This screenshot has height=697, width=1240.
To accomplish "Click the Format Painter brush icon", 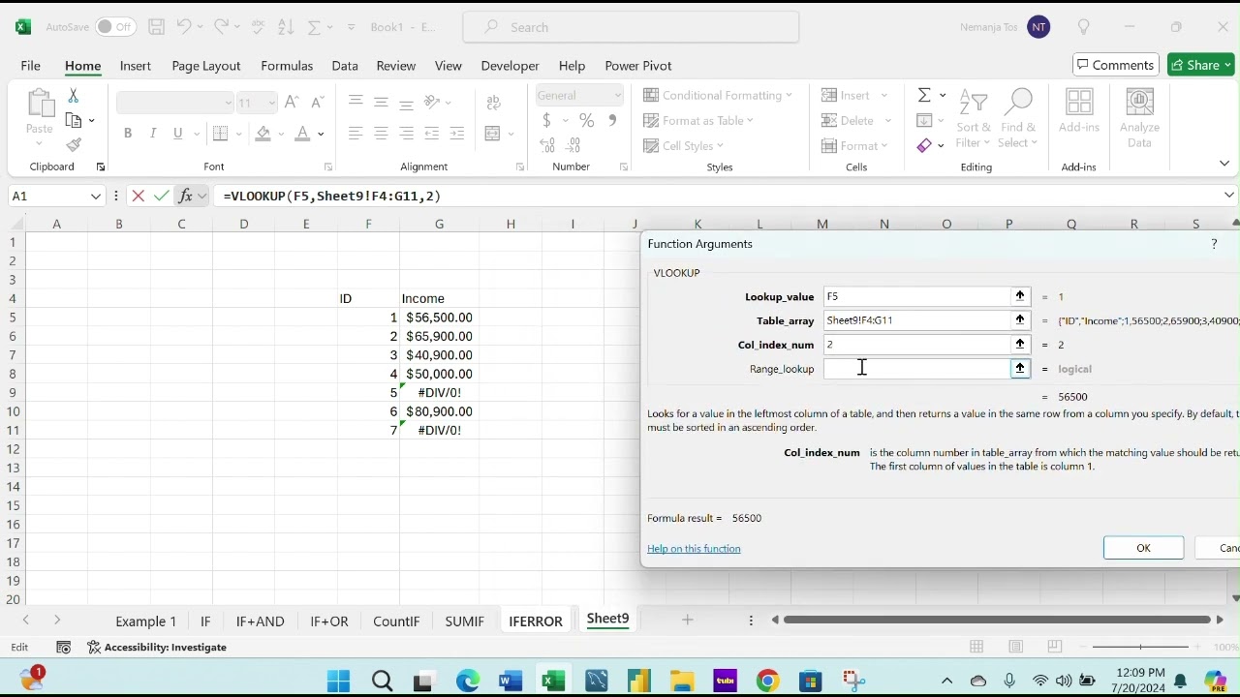I will coord(74,145).
